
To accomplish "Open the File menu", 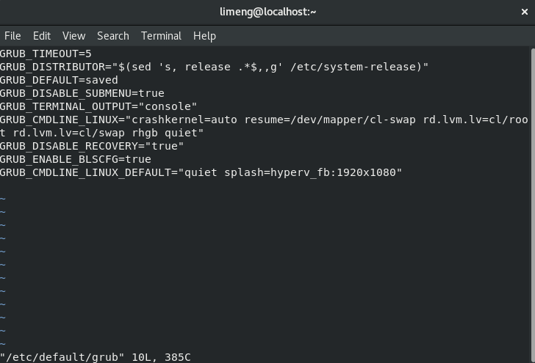I will click(12, 35).
